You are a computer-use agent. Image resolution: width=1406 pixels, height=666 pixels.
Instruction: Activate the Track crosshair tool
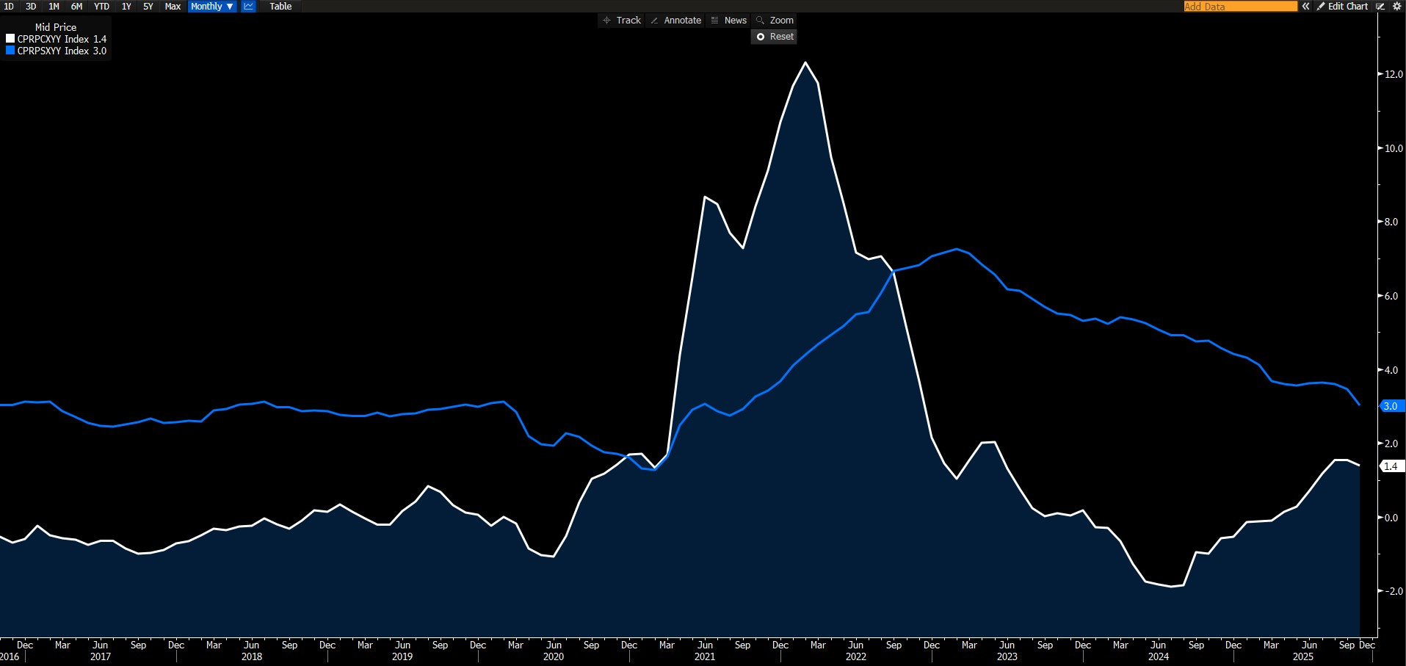pyautogui.click(x=621, y=21)
